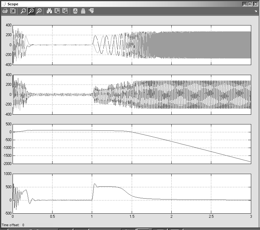Dock scope using the small toolbar arrow

tap(256, 11)
